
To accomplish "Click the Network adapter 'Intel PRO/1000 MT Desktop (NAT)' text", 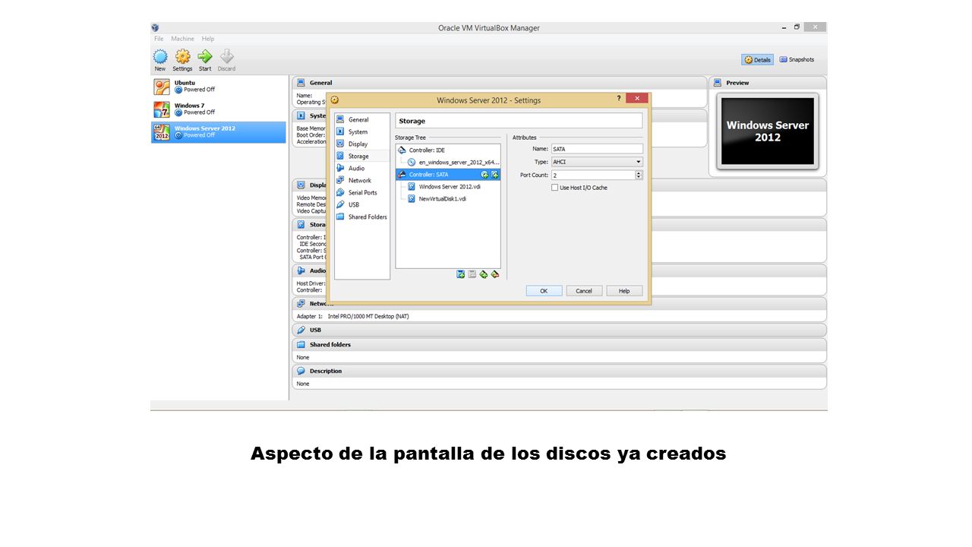I will tap(368, 316).
